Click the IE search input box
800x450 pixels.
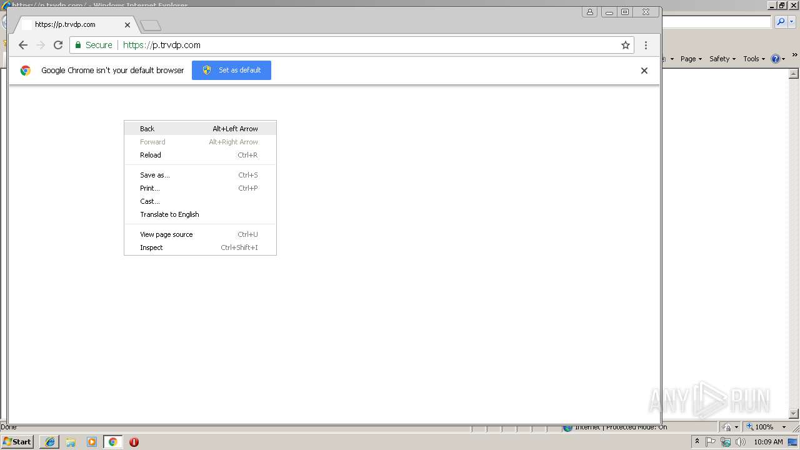click(716, 22)
